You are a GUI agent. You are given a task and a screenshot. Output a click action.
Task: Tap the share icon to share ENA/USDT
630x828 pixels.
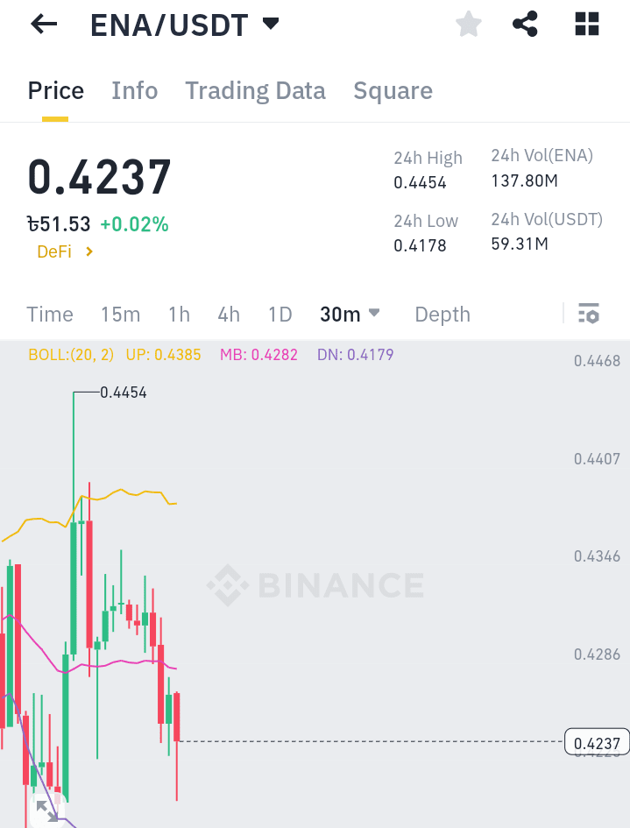(x=525, y=24)
